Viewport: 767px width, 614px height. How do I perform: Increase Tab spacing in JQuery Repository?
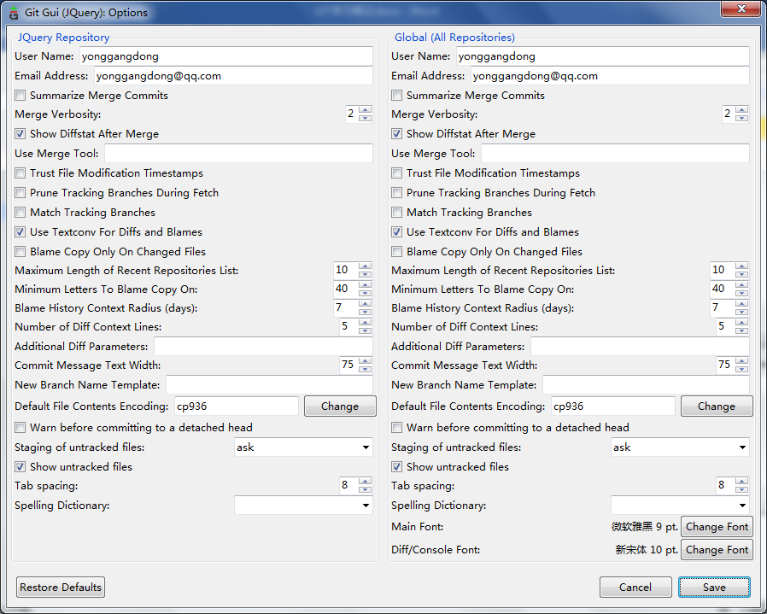pos(365,482)
